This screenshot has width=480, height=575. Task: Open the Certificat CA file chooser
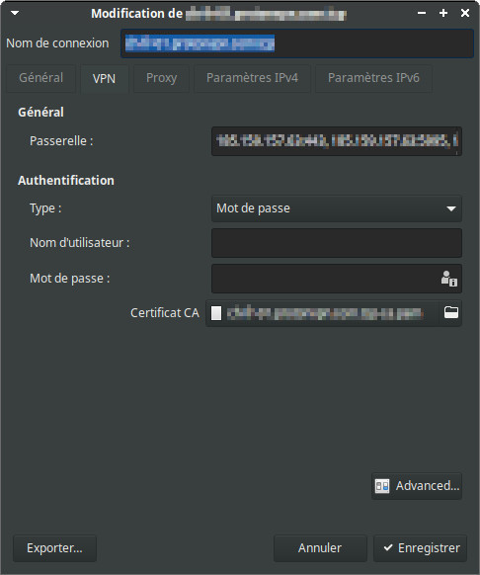[x=333, y=313]
